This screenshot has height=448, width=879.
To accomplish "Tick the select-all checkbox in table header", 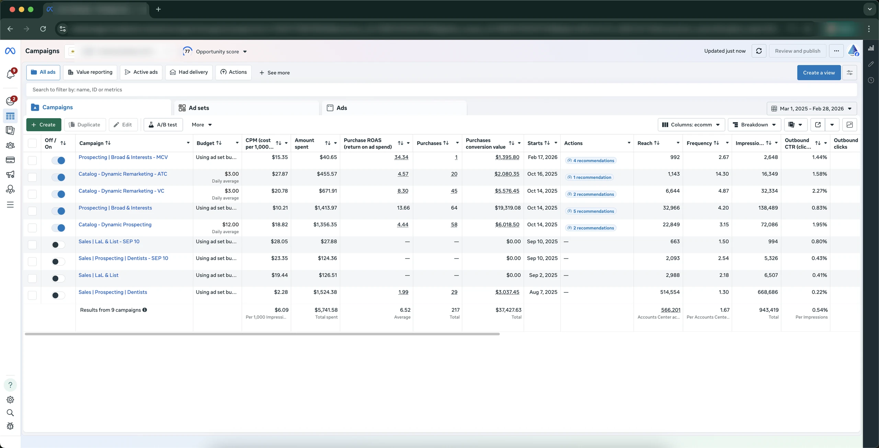I will point(32,143).
